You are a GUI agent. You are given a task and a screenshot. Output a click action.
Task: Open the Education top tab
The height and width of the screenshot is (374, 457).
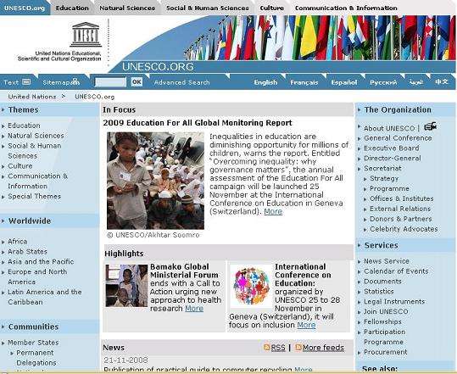coord(72,8)
